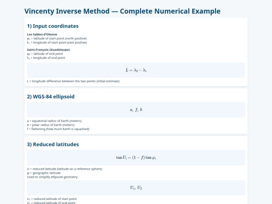Select 'f = flattening (how much Earth is squashed)' line

pyautogui.click(x=58, y=129)
